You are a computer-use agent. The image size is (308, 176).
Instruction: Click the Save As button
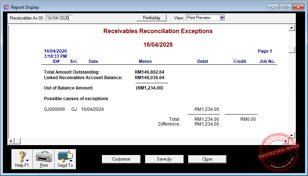[x=164, y=159]
